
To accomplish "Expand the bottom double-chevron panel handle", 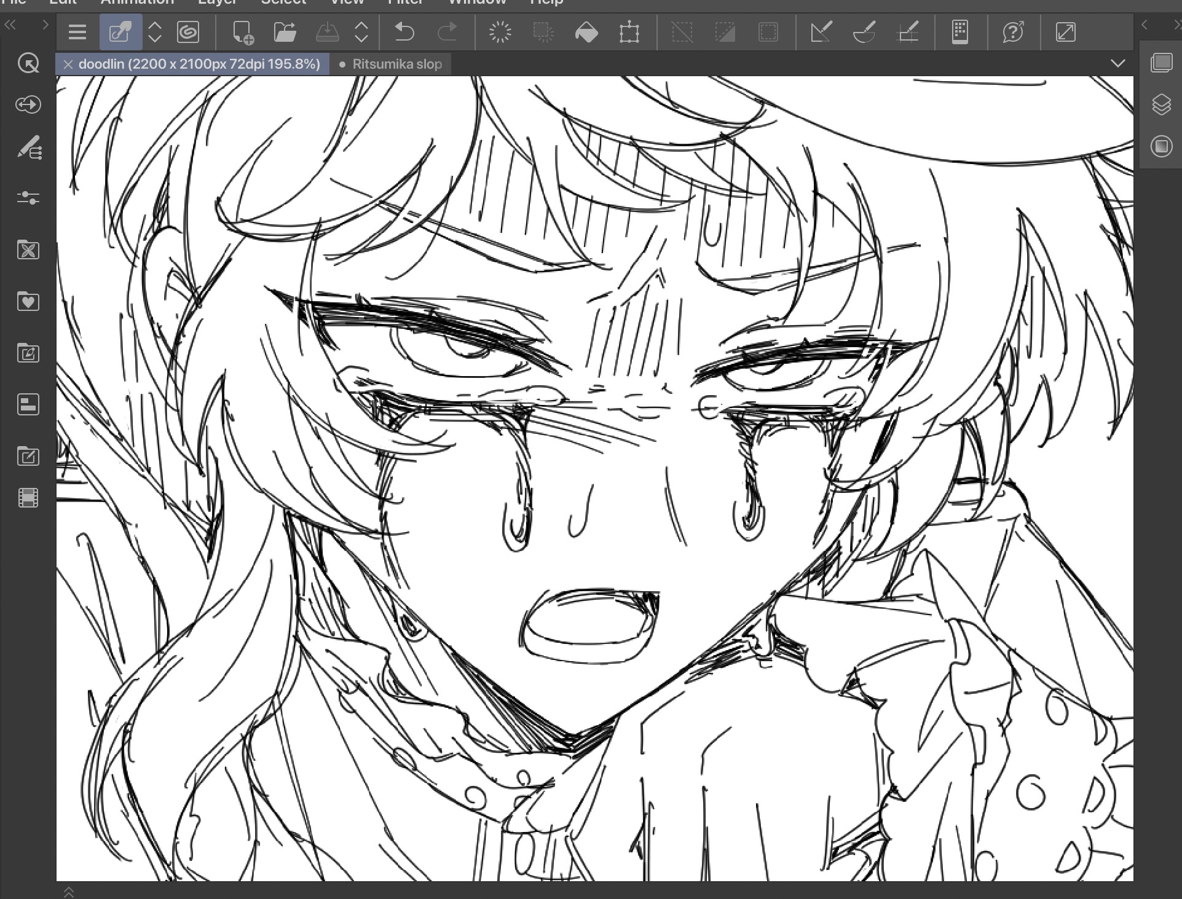I will click(69, 892).
